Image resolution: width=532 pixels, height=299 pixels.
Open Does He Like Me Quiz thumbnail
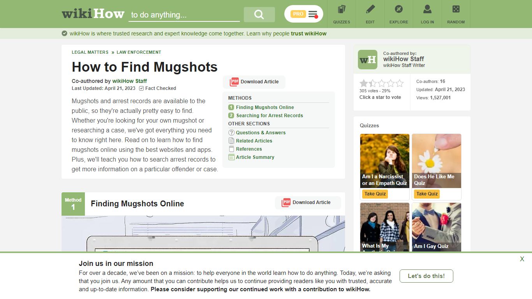pos(437,161)
